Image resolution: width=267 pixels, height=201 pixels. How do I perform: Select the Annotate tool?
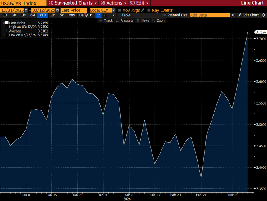[125, 20]
